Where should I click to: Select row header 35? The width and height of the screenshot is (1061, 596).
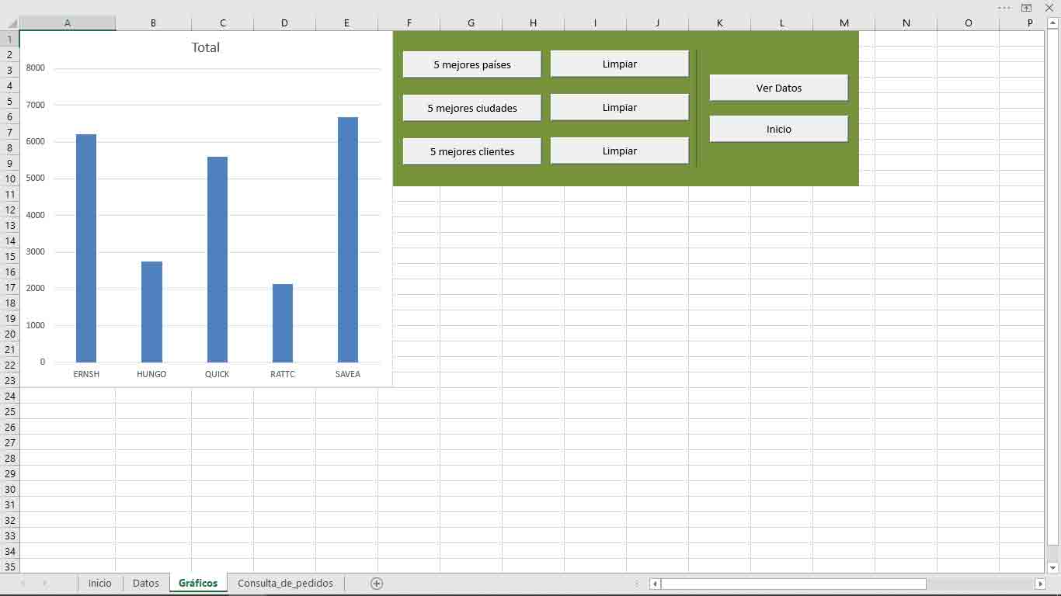click(x=10, y=567)
